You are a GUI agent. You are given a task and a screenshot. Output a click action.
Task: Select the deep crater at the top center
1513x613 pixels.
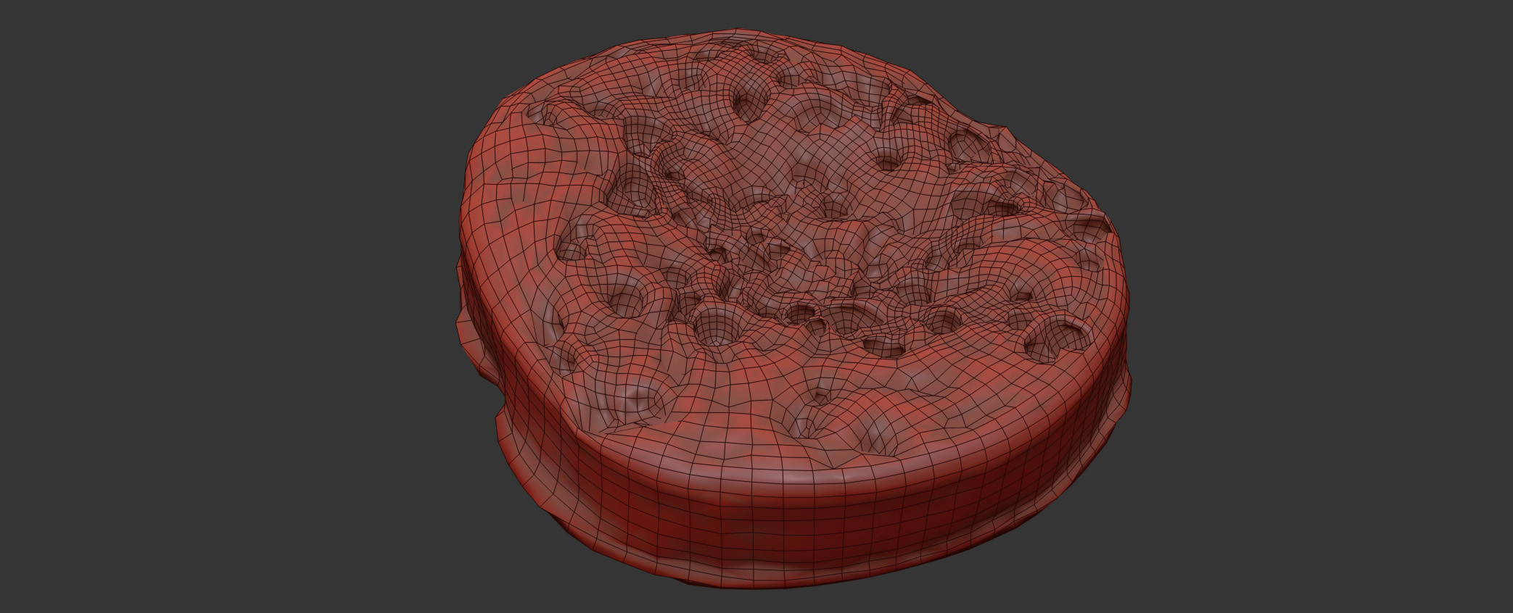point(751,101)
